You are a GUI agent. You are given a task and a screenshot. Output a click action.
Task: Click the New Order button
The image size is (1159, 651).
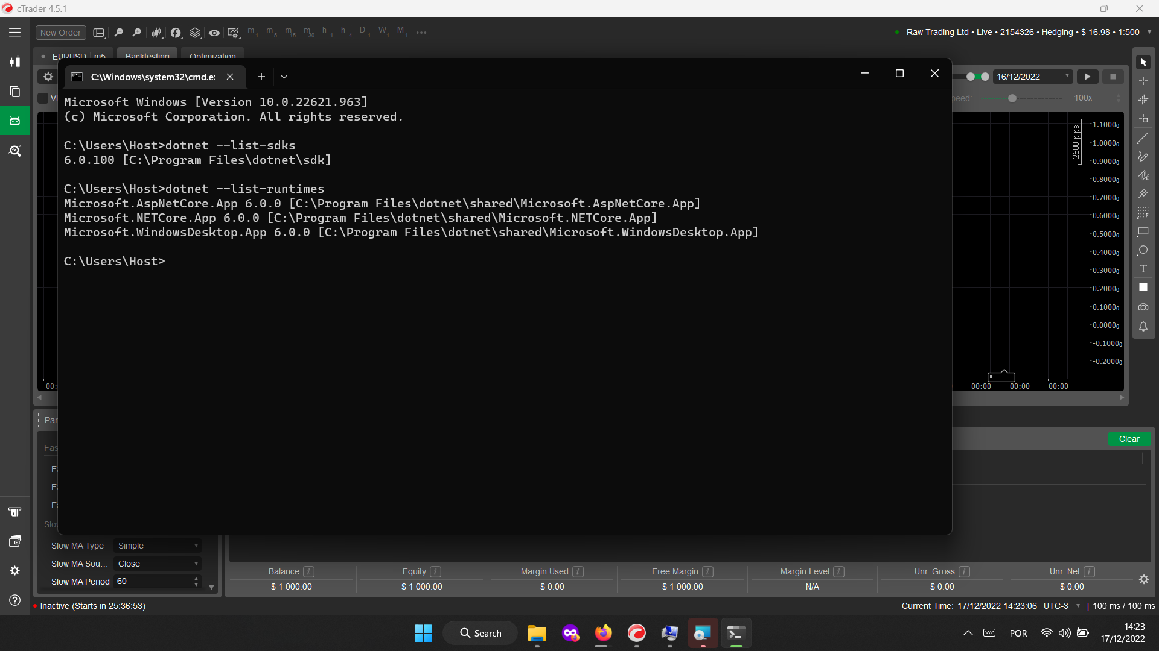pos(60,33)
